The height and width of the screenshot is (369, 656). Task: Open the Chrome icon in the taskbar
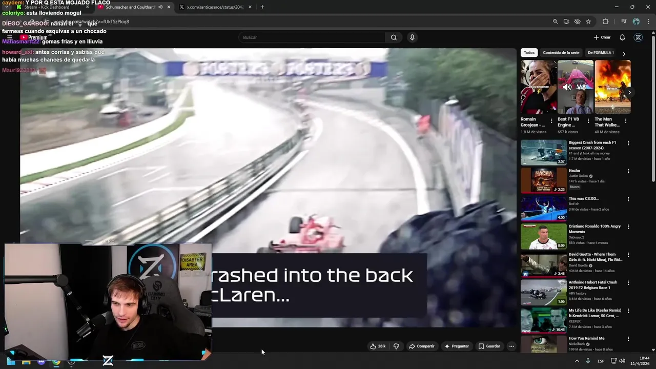coord(56,361)
